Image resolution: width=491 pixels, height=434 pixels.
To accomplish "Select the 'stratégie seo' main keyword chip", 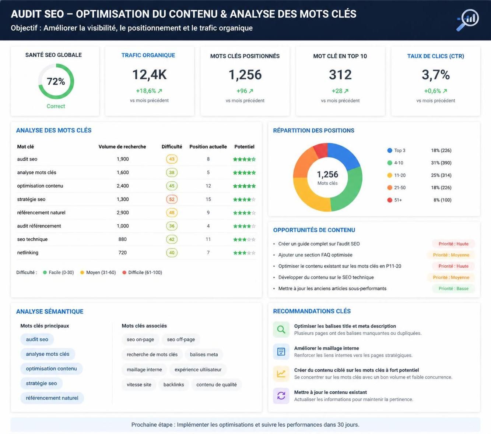I will click(42, 383).
